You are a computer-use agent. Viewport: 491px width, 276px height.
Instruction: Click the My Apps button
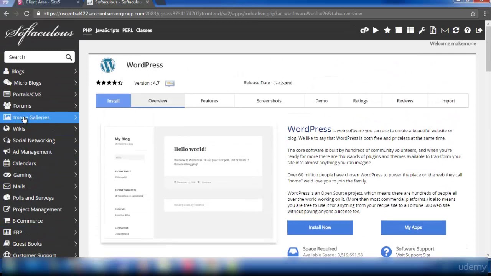pos(413,228)
